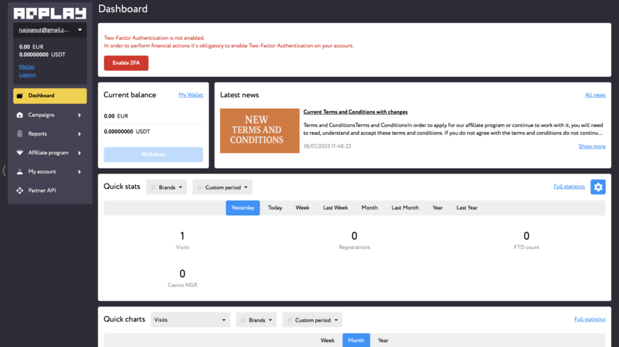Collapse the sidebar with the left-edge arrow
The width and height of the screenshot is (619, 347).
[4, 171]
